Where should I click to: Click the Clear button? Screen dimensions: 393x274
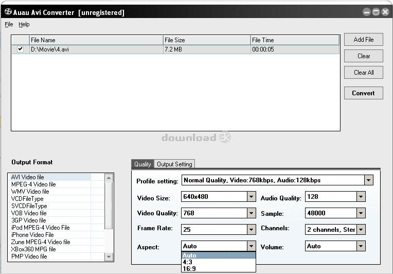coord(364,56)
